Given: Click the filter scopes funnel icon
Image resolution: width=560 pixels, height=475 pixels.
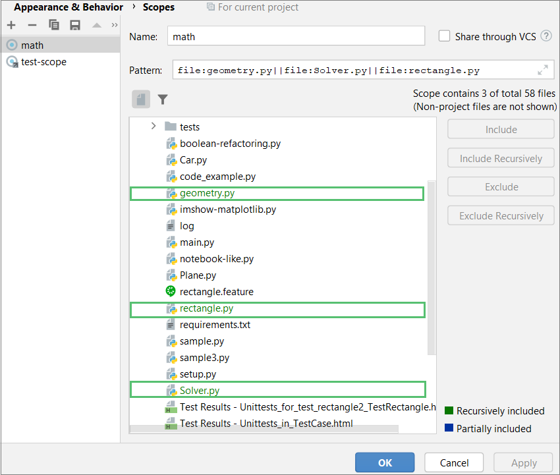Looking at the screenshot, I should click(x=162, y=99).
